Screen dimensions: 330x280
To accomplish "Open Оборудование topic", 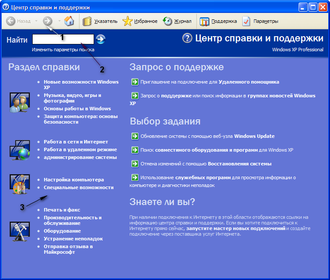I will [62, 231].
